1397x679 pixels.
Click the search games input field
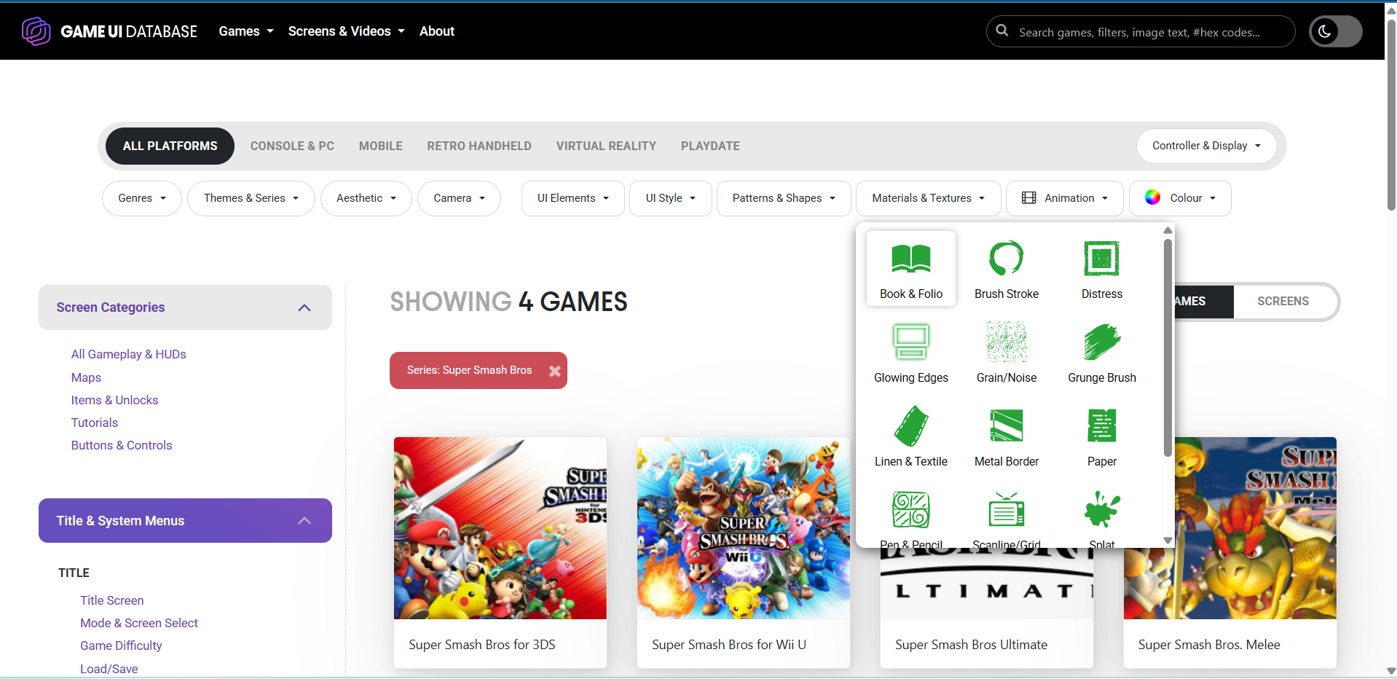click(1140, 32)
